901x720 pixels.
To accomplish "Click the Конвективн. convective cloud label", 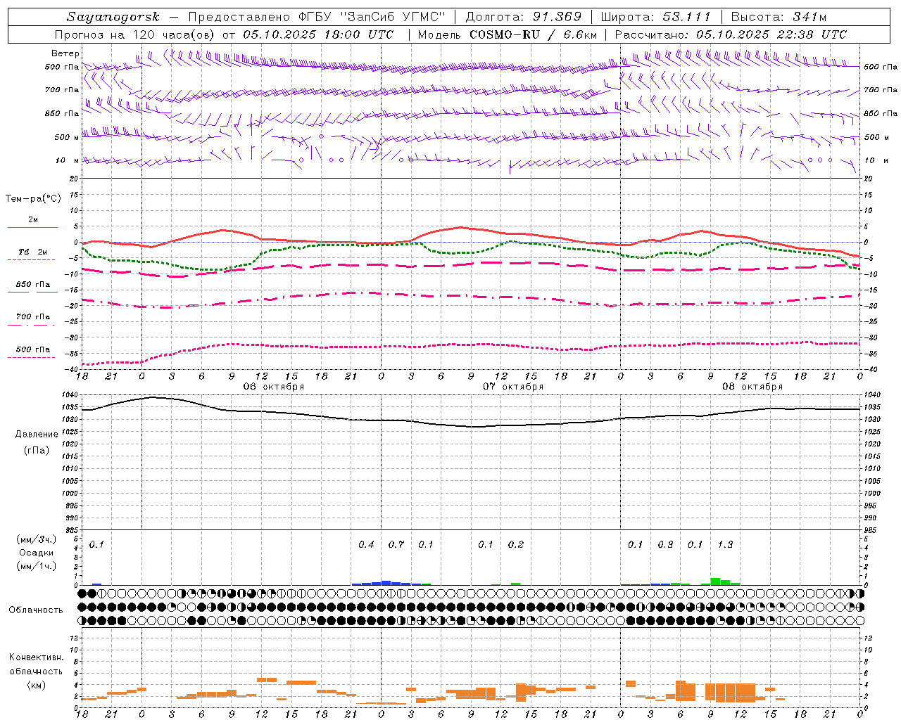I will 36,657.
